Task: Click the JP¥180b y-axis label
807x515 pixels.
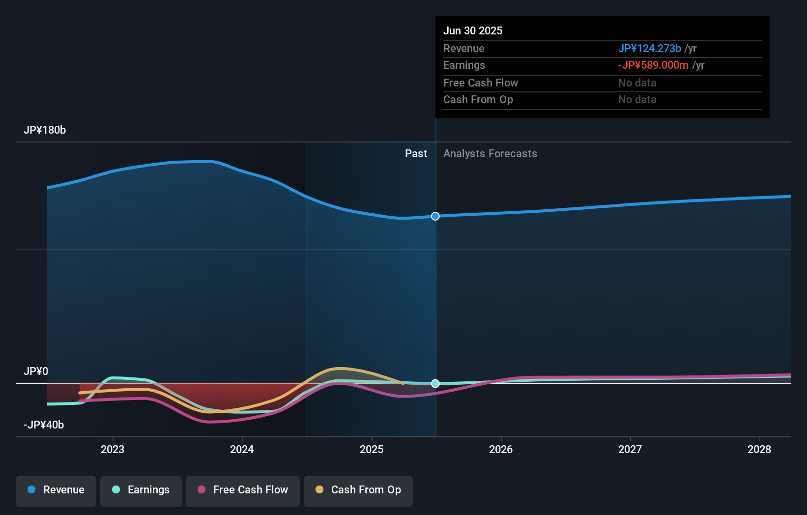Action: click(45, 130)
